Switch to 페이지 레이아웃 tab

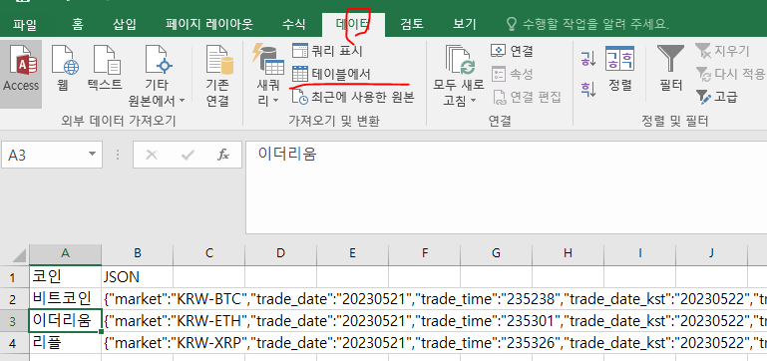coord(208,24)
